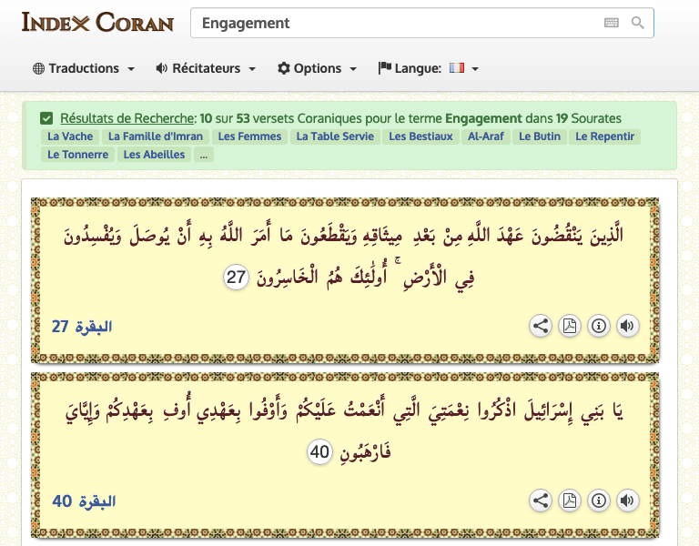
Task: Open PDF export for verse 27
Action: (x=570, y=326)
